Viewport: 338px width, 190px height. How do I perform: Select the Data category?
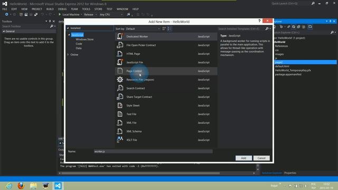(x=79, y=48)
